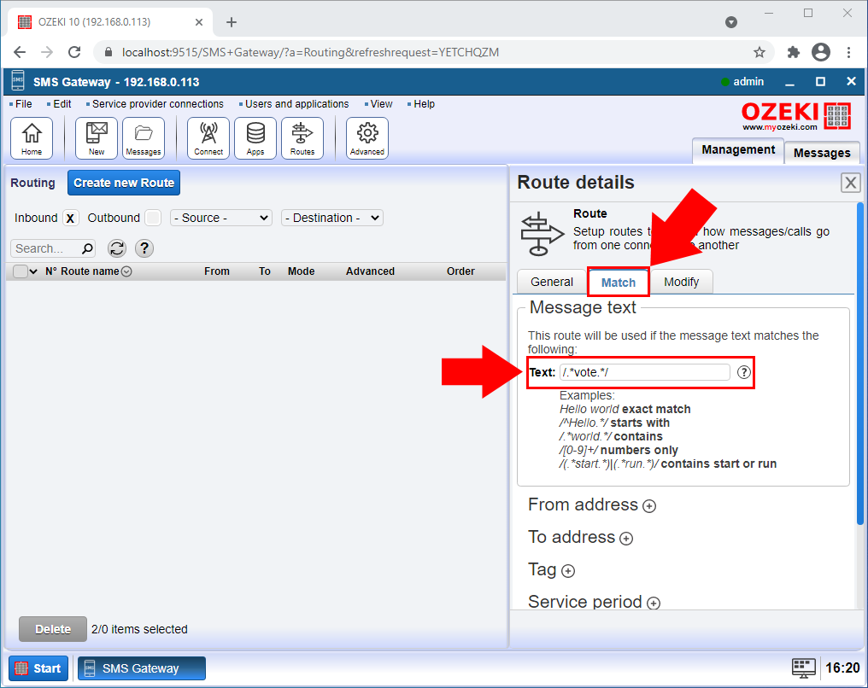The image size is (868, 688).
Task: Click the Connect antenna icon
Action: (x=208, y=138)
